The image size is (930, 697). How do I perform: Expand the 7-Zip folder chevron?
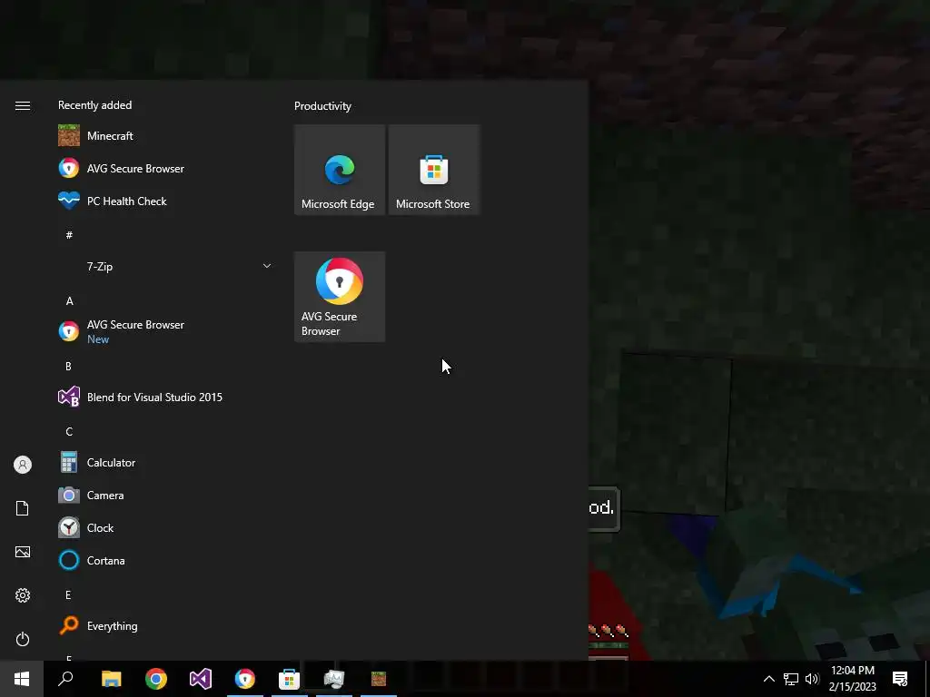tap(267, 266)
